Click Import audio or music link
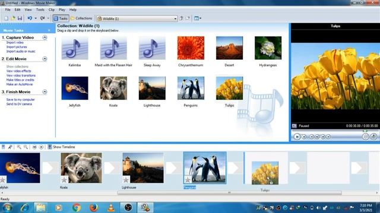The width and height of the screenshot is (380, 213). (x=21, y=51)
